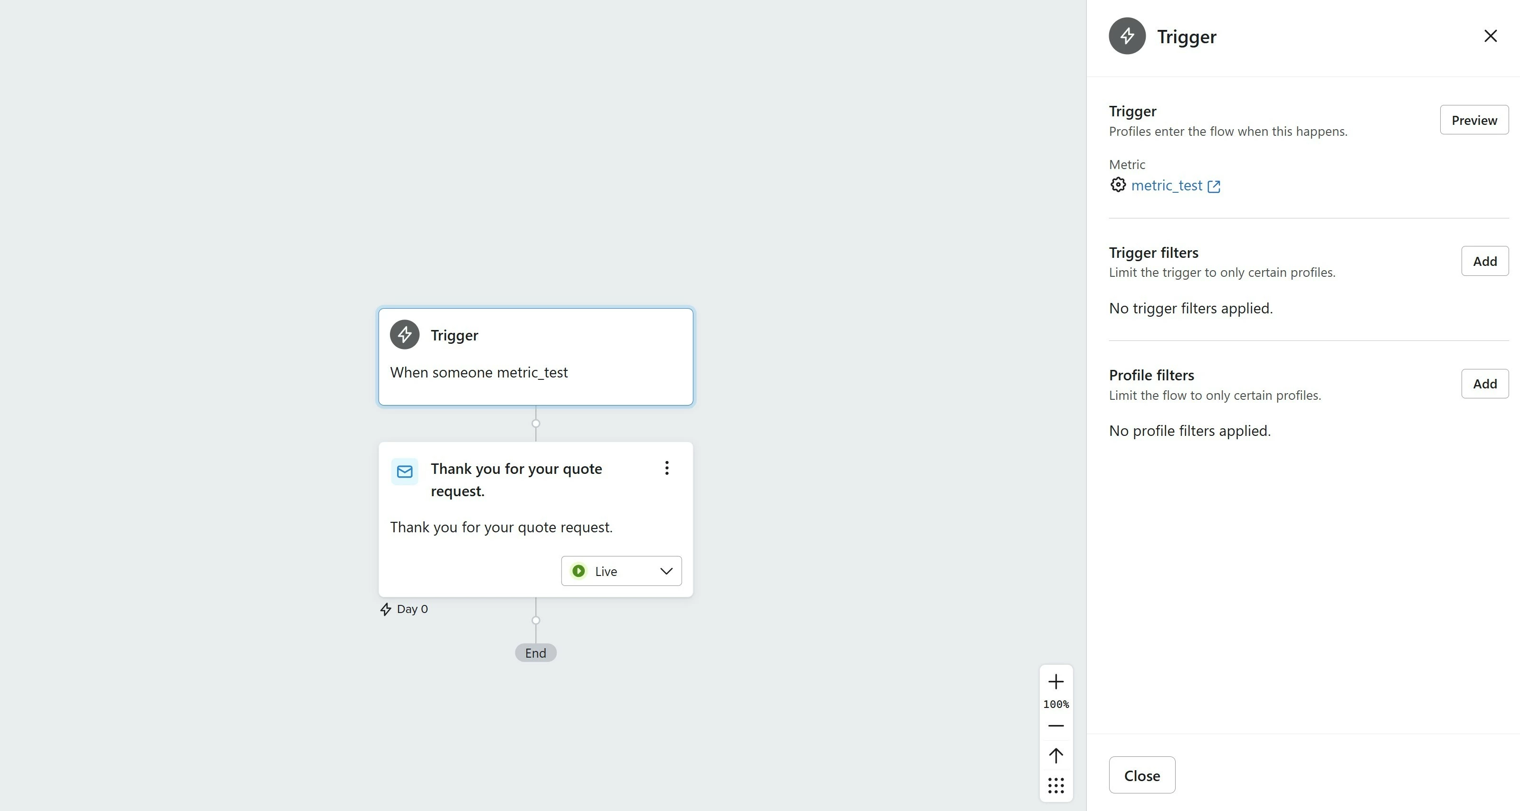The height and width of the screenshot is (811, 1520).
Task: Click 'When someone metric_test' text
Action: [x=478, y=372]
